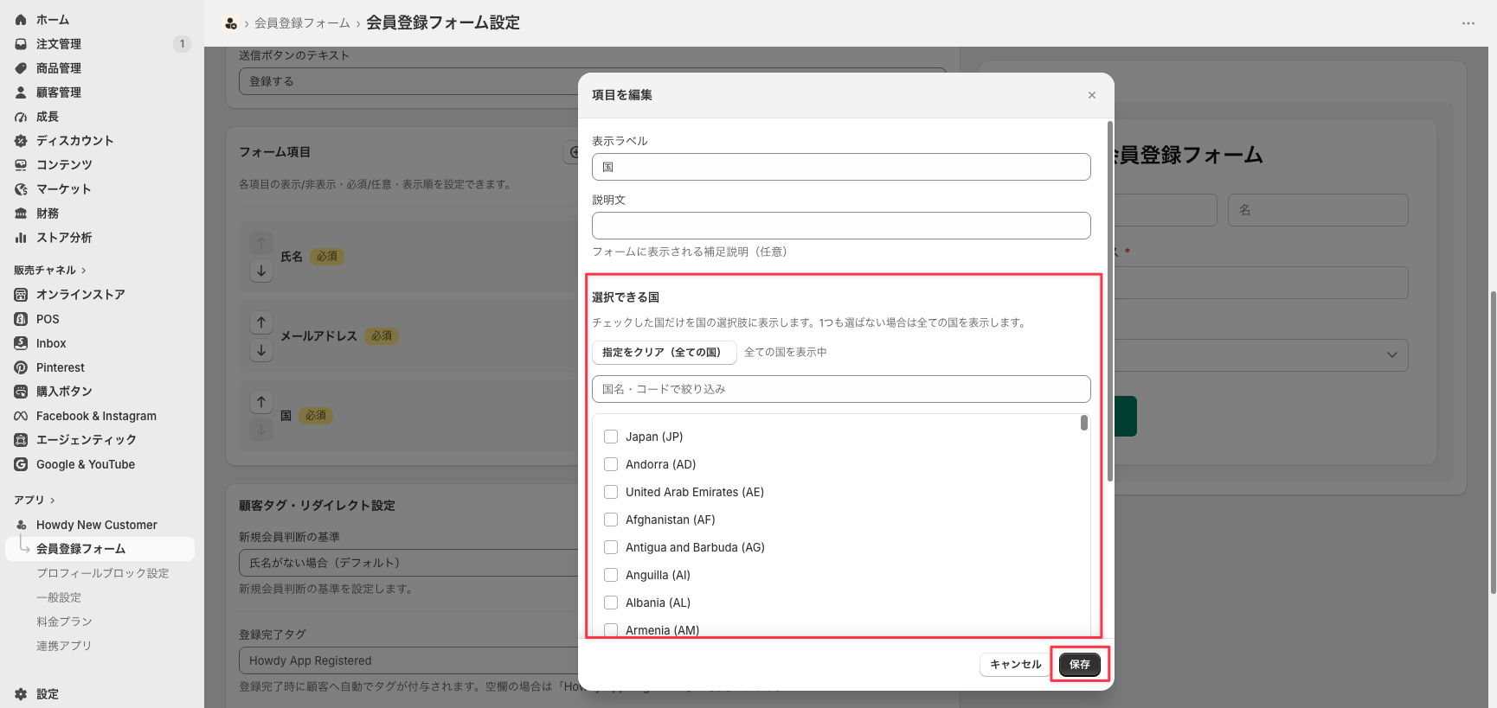The image size is (1497, 708).
Task: Check the Japan (JP) checkbox
Action: point(611,437)
